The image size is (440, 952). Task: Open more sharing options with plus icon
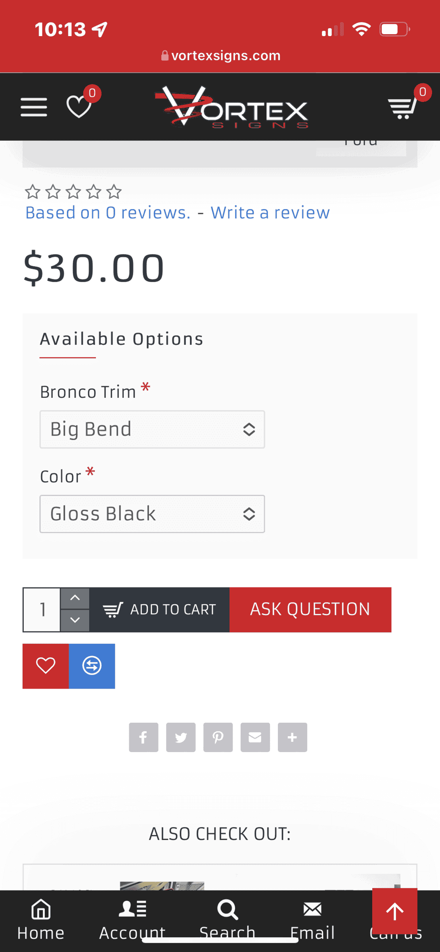pyautogui.click(x=292, y=737)
